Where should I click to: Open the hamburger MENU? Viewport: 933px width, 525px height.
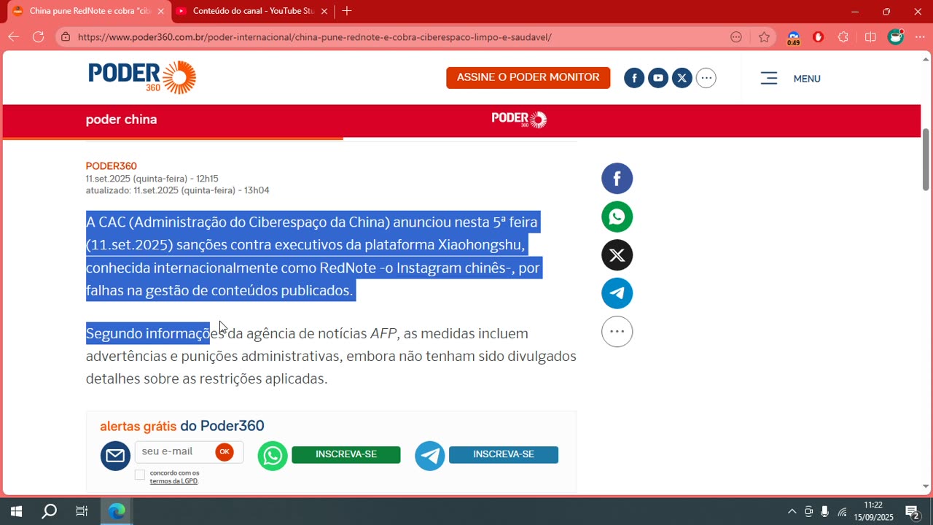(x=791, y=78)
